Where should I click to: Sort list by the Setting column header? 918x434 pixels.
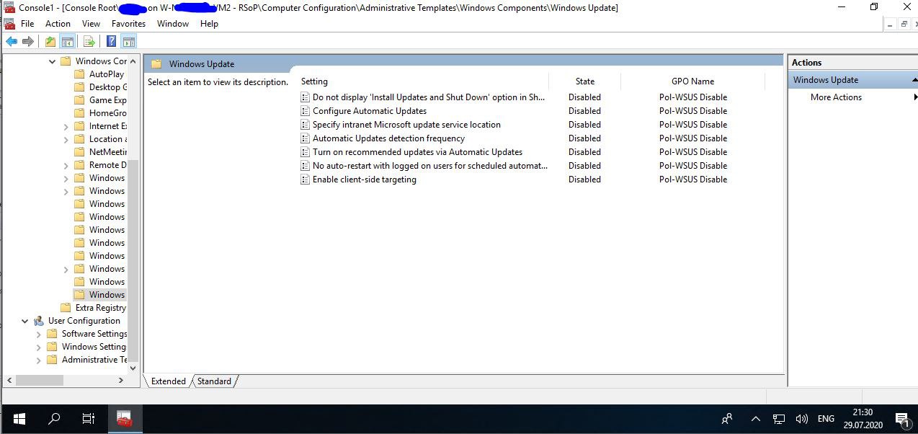tap(423, 81)
